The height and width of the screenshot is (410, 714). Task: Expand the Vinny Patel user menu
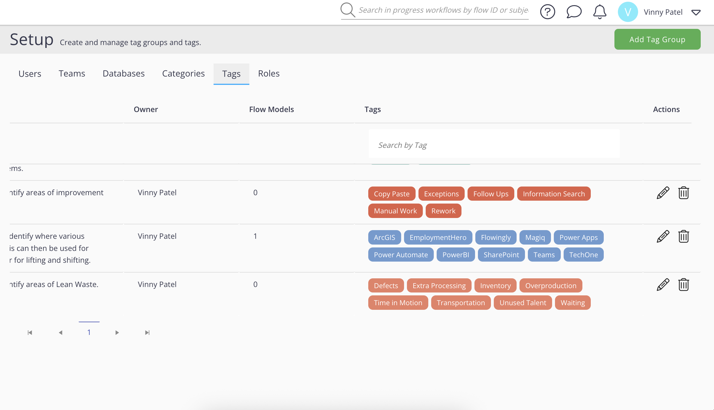coord(696,12)
